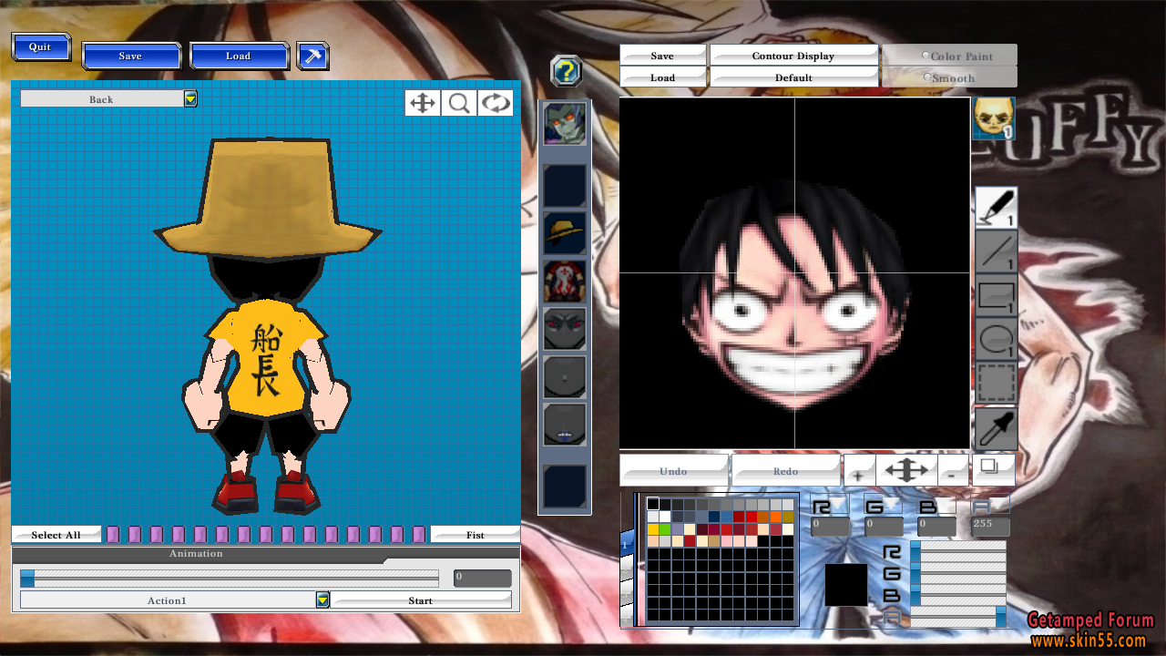The image size is (1166, 656).
Task: Click the Quit button
Action: pyautogui.click(x=40, y=47)
